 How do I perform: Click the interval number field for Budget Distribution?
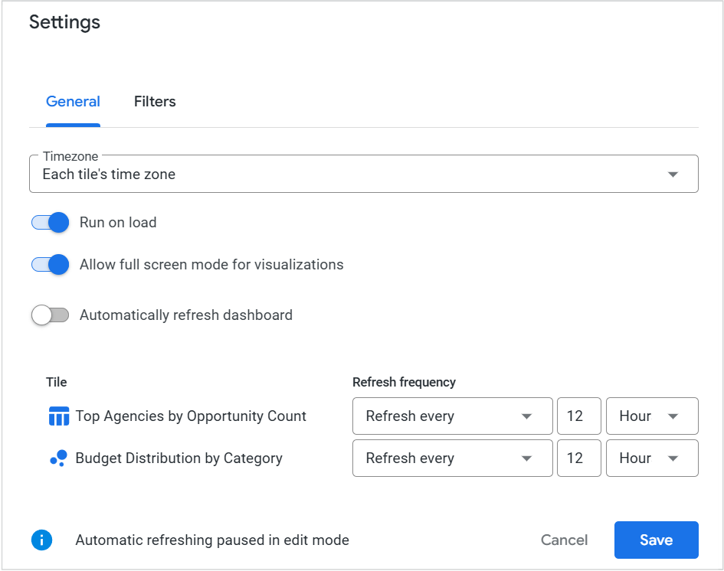[x=578, y=458]
